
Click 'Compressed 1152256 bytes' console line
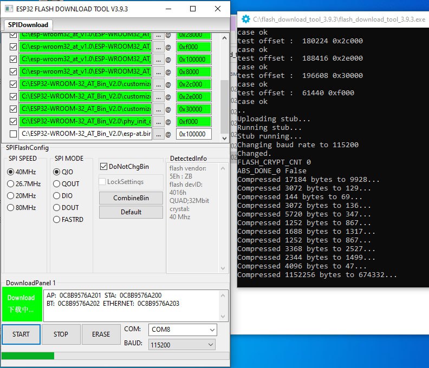tap(317, 274)
